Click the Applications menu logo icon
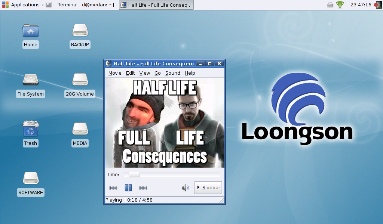The width and height of the screenshot is (383, 224). tap(5, 4)
